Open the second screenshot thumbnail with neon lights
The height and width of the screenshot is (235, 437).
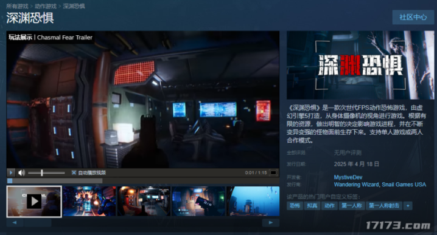[x=89, y=202]
